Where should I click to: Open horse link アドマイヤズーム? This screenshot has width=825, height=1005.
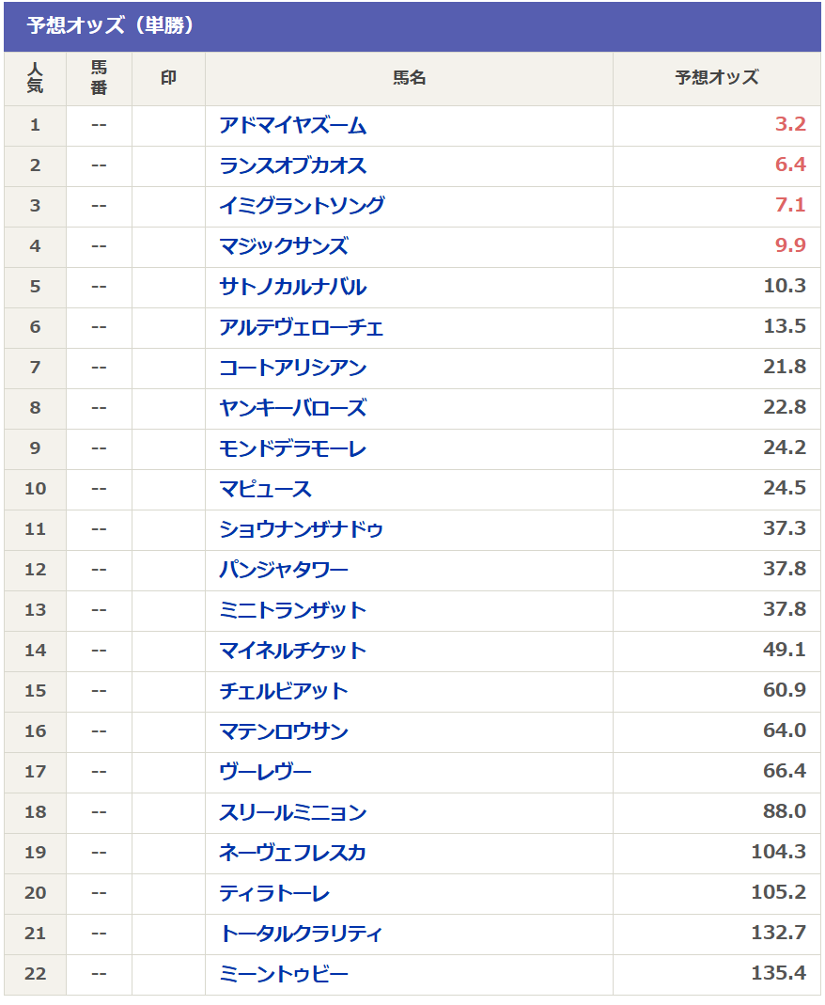[293, 126]
